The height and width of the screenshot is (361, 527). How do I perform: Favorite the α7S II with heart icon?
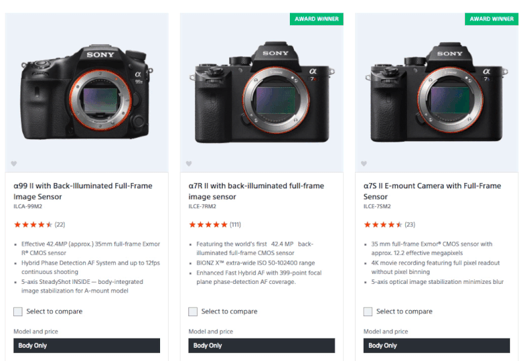pos(364,164)
